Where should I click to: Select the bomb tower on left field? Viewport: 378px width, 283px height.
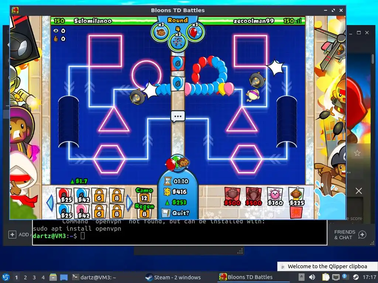(137, 97)
